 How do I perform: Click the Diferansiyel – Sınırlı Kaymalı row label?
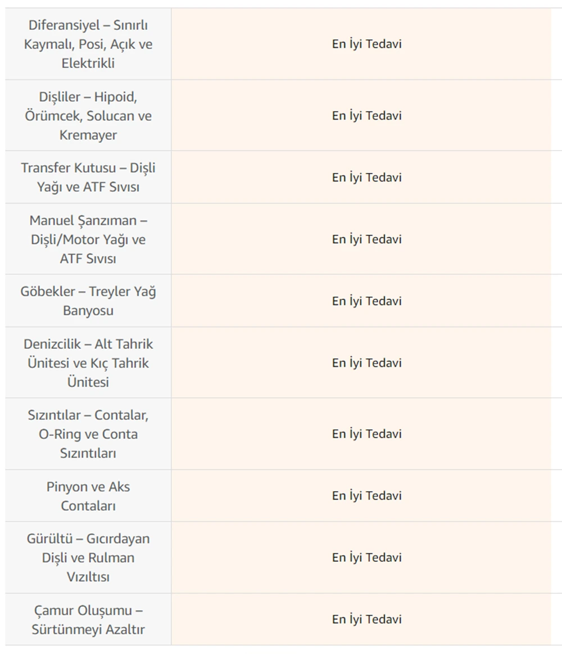coord(88,44)
